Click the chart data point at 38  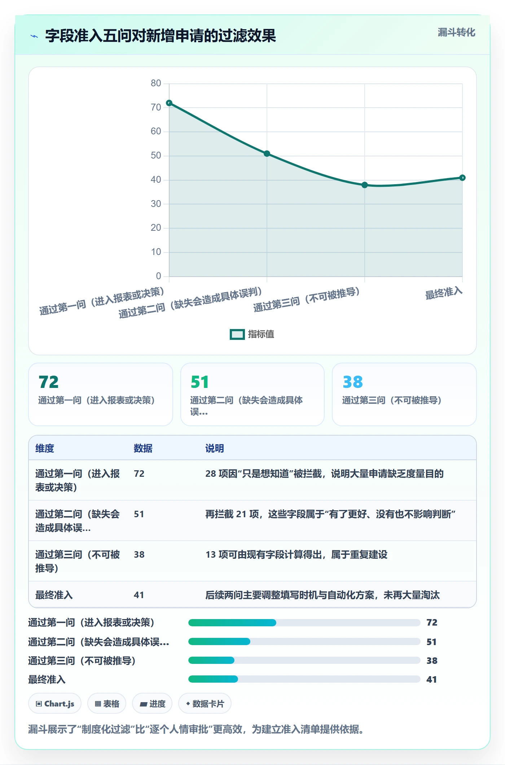pyautogui.click(x=365, y=185)
